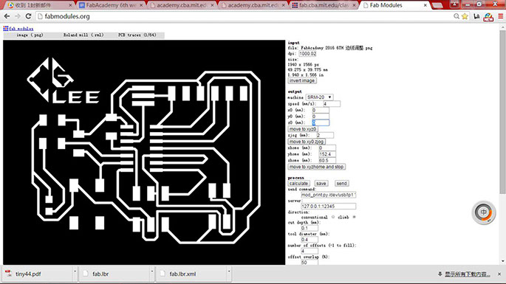
Task: Click the xhome (mm) input field
Action: tap(327, 148)
